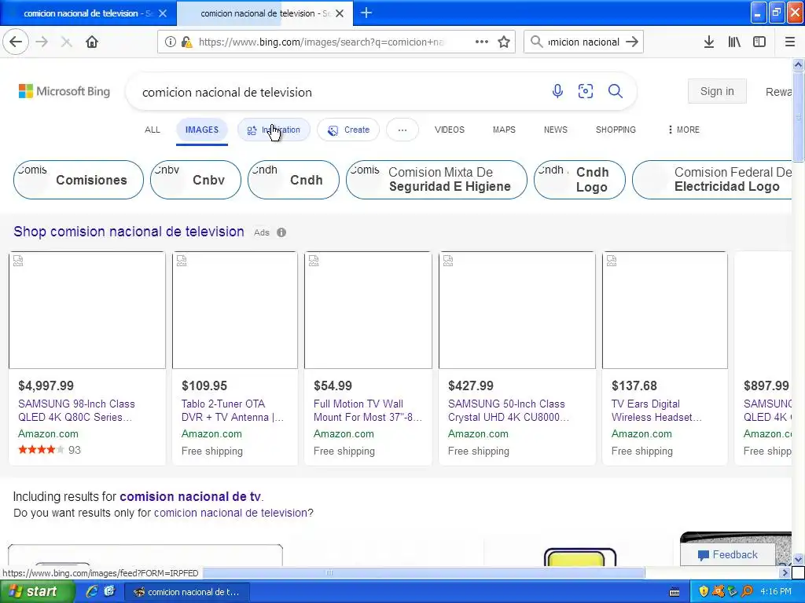Select the ALL search tab

coord(153,130)
